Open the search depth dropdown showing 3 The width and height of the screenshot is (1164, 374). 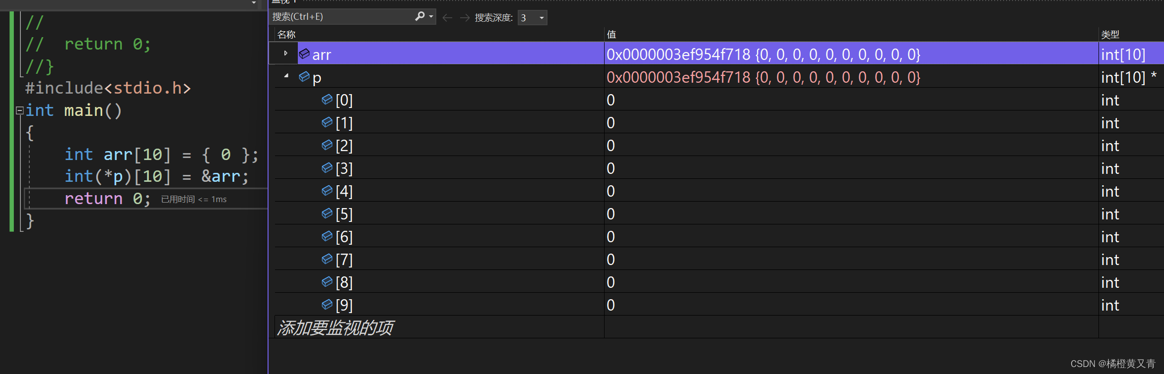[532, 18]
